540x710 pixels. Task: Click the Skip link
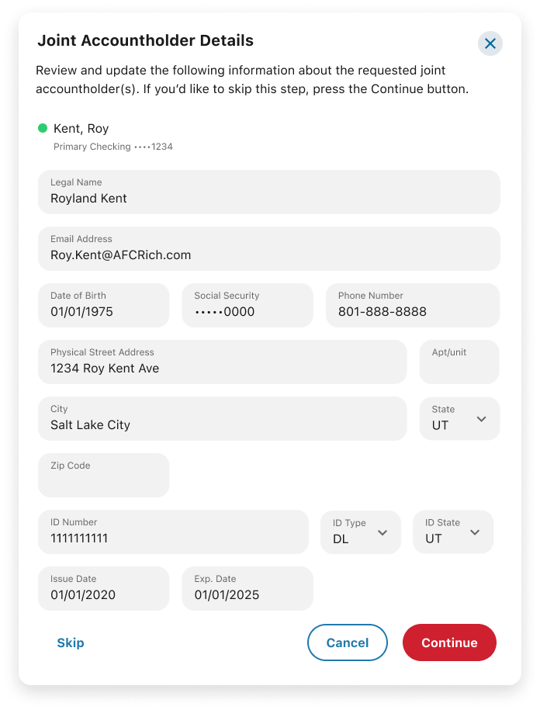pos(71,642)
